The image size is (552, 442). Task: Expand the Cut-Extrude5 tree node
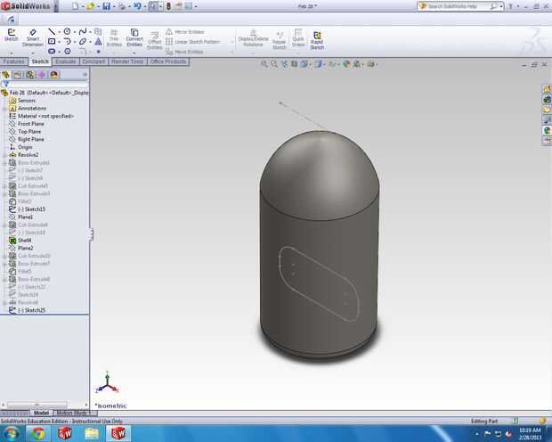click(x=4, y=186)
